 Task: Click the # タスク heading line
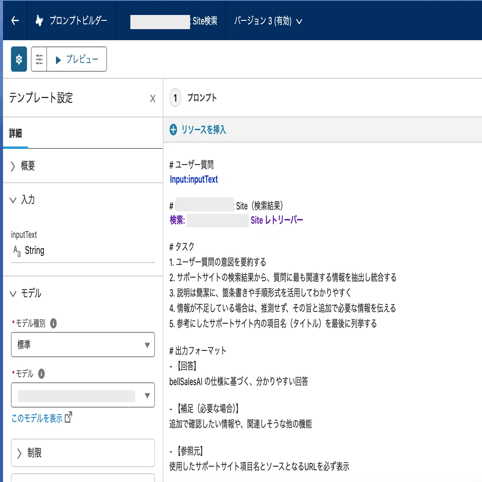[x=182, y=247]
